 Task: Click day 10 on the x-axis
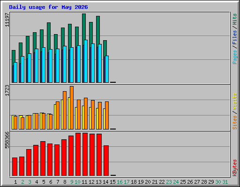coord(77,182)
